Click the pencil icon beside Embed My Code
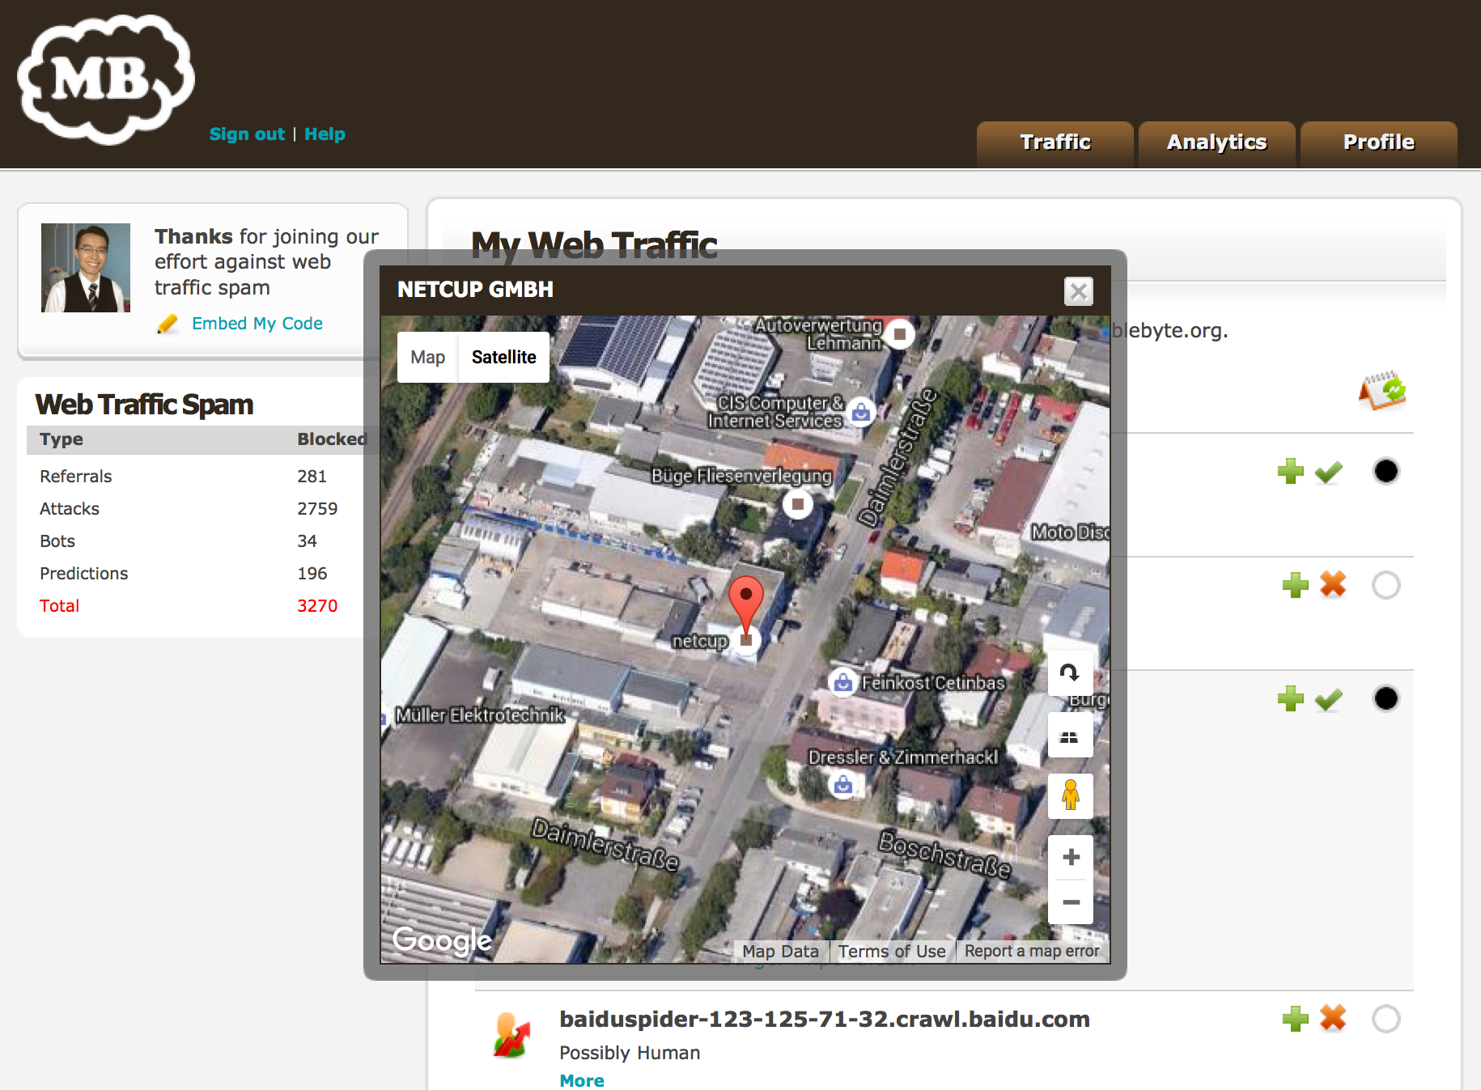The height and width of the screenshot is (1090, 1481). (168, 324)
